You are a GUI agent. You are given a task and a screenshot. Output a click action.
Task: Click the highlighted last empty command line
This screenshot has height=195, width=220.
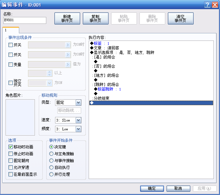point(151,103)
